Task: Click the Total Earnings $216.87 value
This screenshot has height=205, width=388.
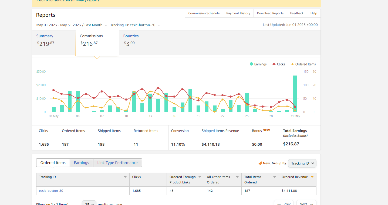Action: [291, 144]
